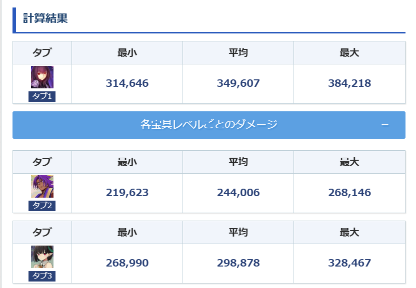The height and width of the screenshot is (288, 416).
Task: Click Tab 1 average damage 349,607
Action: coord(238,83)
